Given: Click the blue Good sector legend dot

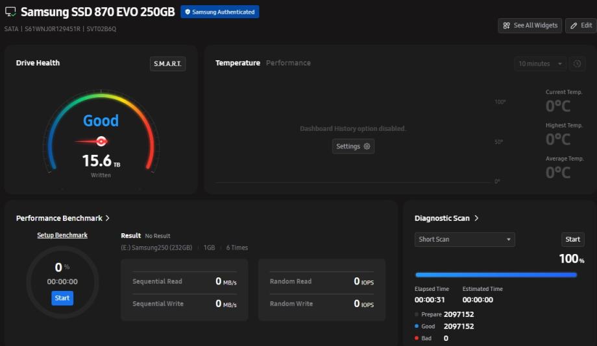Looking at the screenshot, I should point(417,326).
